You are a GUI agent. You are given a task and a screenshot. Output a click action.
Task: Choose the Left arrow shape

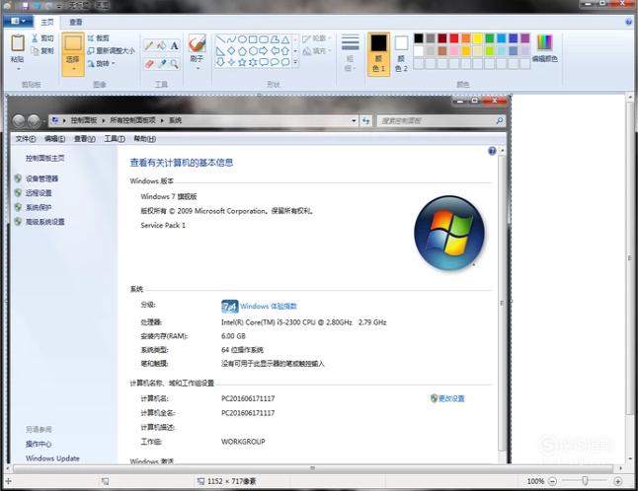click(x=275, y=51)
